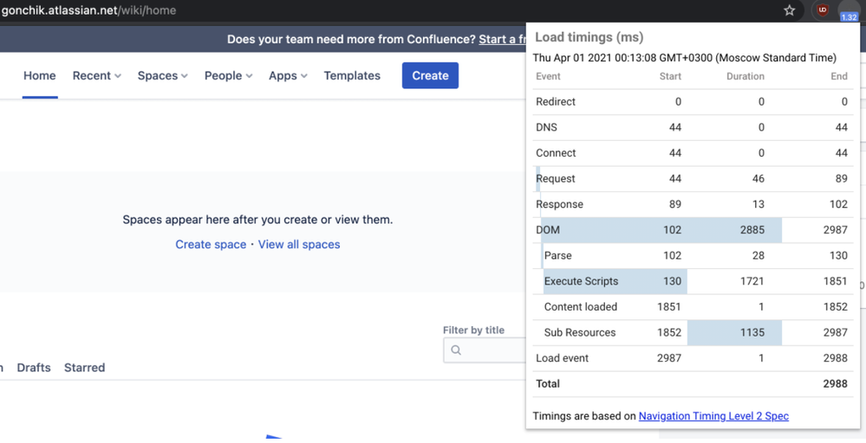Focus the Filter by title input field

click(x=485, y=350)
